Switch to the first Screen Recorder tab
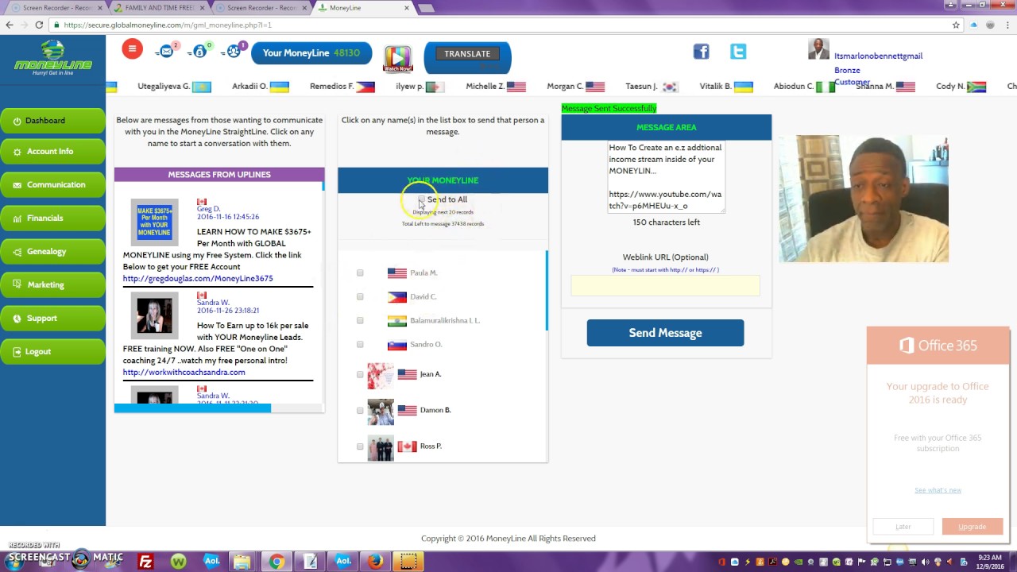This screenshot has height=572, width=1017. click(x=52, y=8)
